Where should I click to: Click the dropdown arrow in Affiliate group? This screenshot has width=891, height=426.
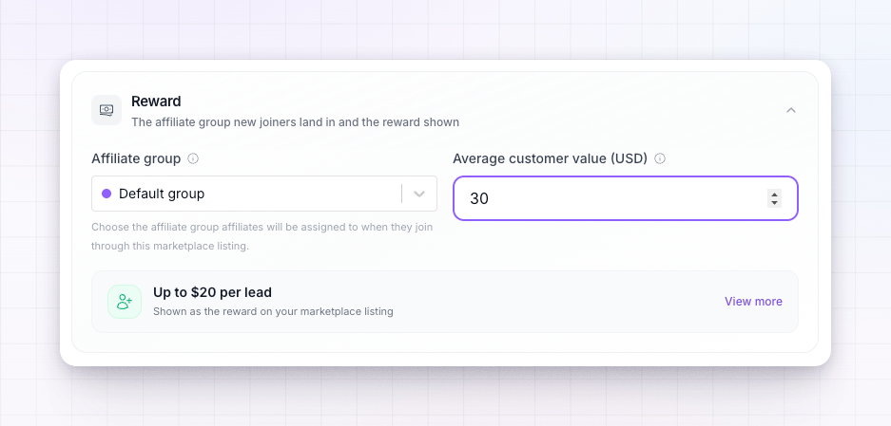point(419,194)
